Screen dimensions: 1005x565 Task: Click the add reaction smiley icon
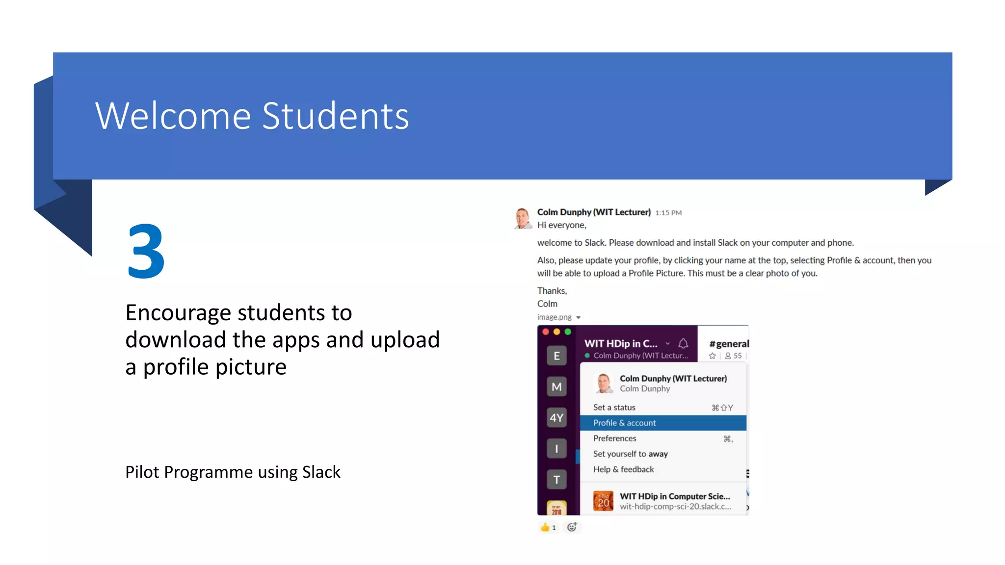pyautogui.click(x=572, y=527)
